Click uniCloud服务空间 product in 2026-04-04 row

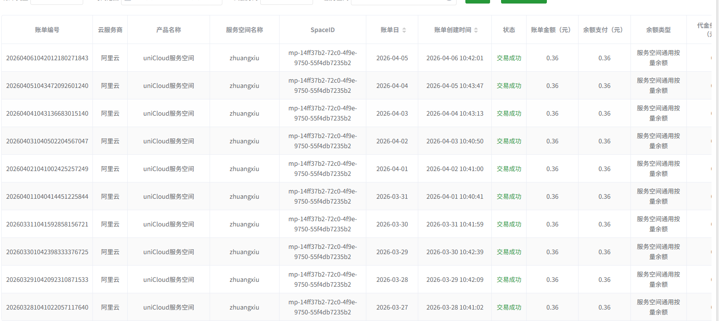[169, 86]
